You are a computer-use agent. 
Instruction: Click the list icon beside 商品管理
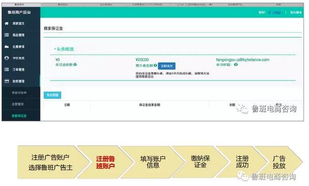pyautogui.click(x=7, y=35)
